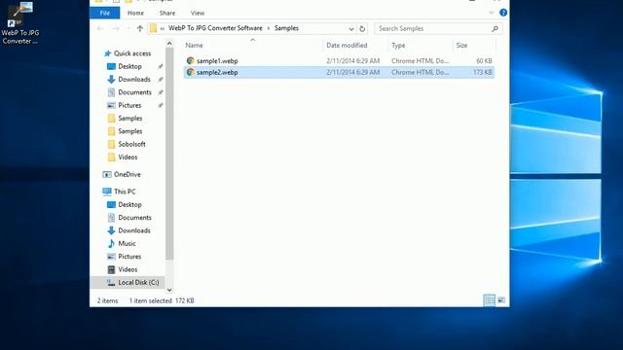Go forward with the Forward arrow
Screen dimensions: 623x350
pos(116,28)
